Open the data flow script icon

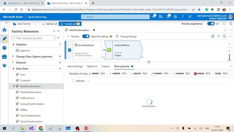pyautogui.click(x=213, y=36)
